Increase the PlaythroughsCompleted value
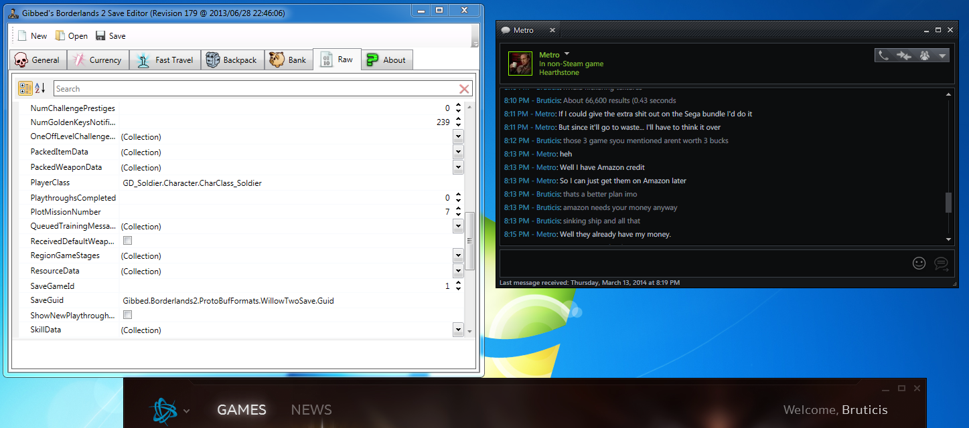 [458, 195]
